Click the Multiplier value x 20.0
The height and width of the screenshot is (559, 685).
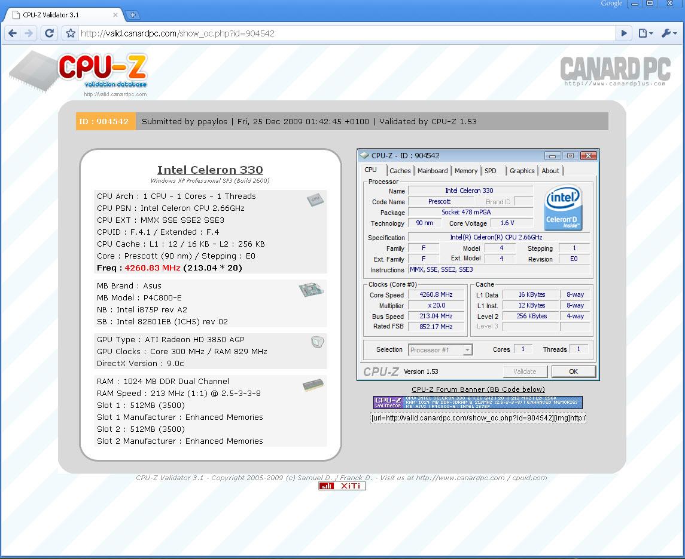coord(436,306)
